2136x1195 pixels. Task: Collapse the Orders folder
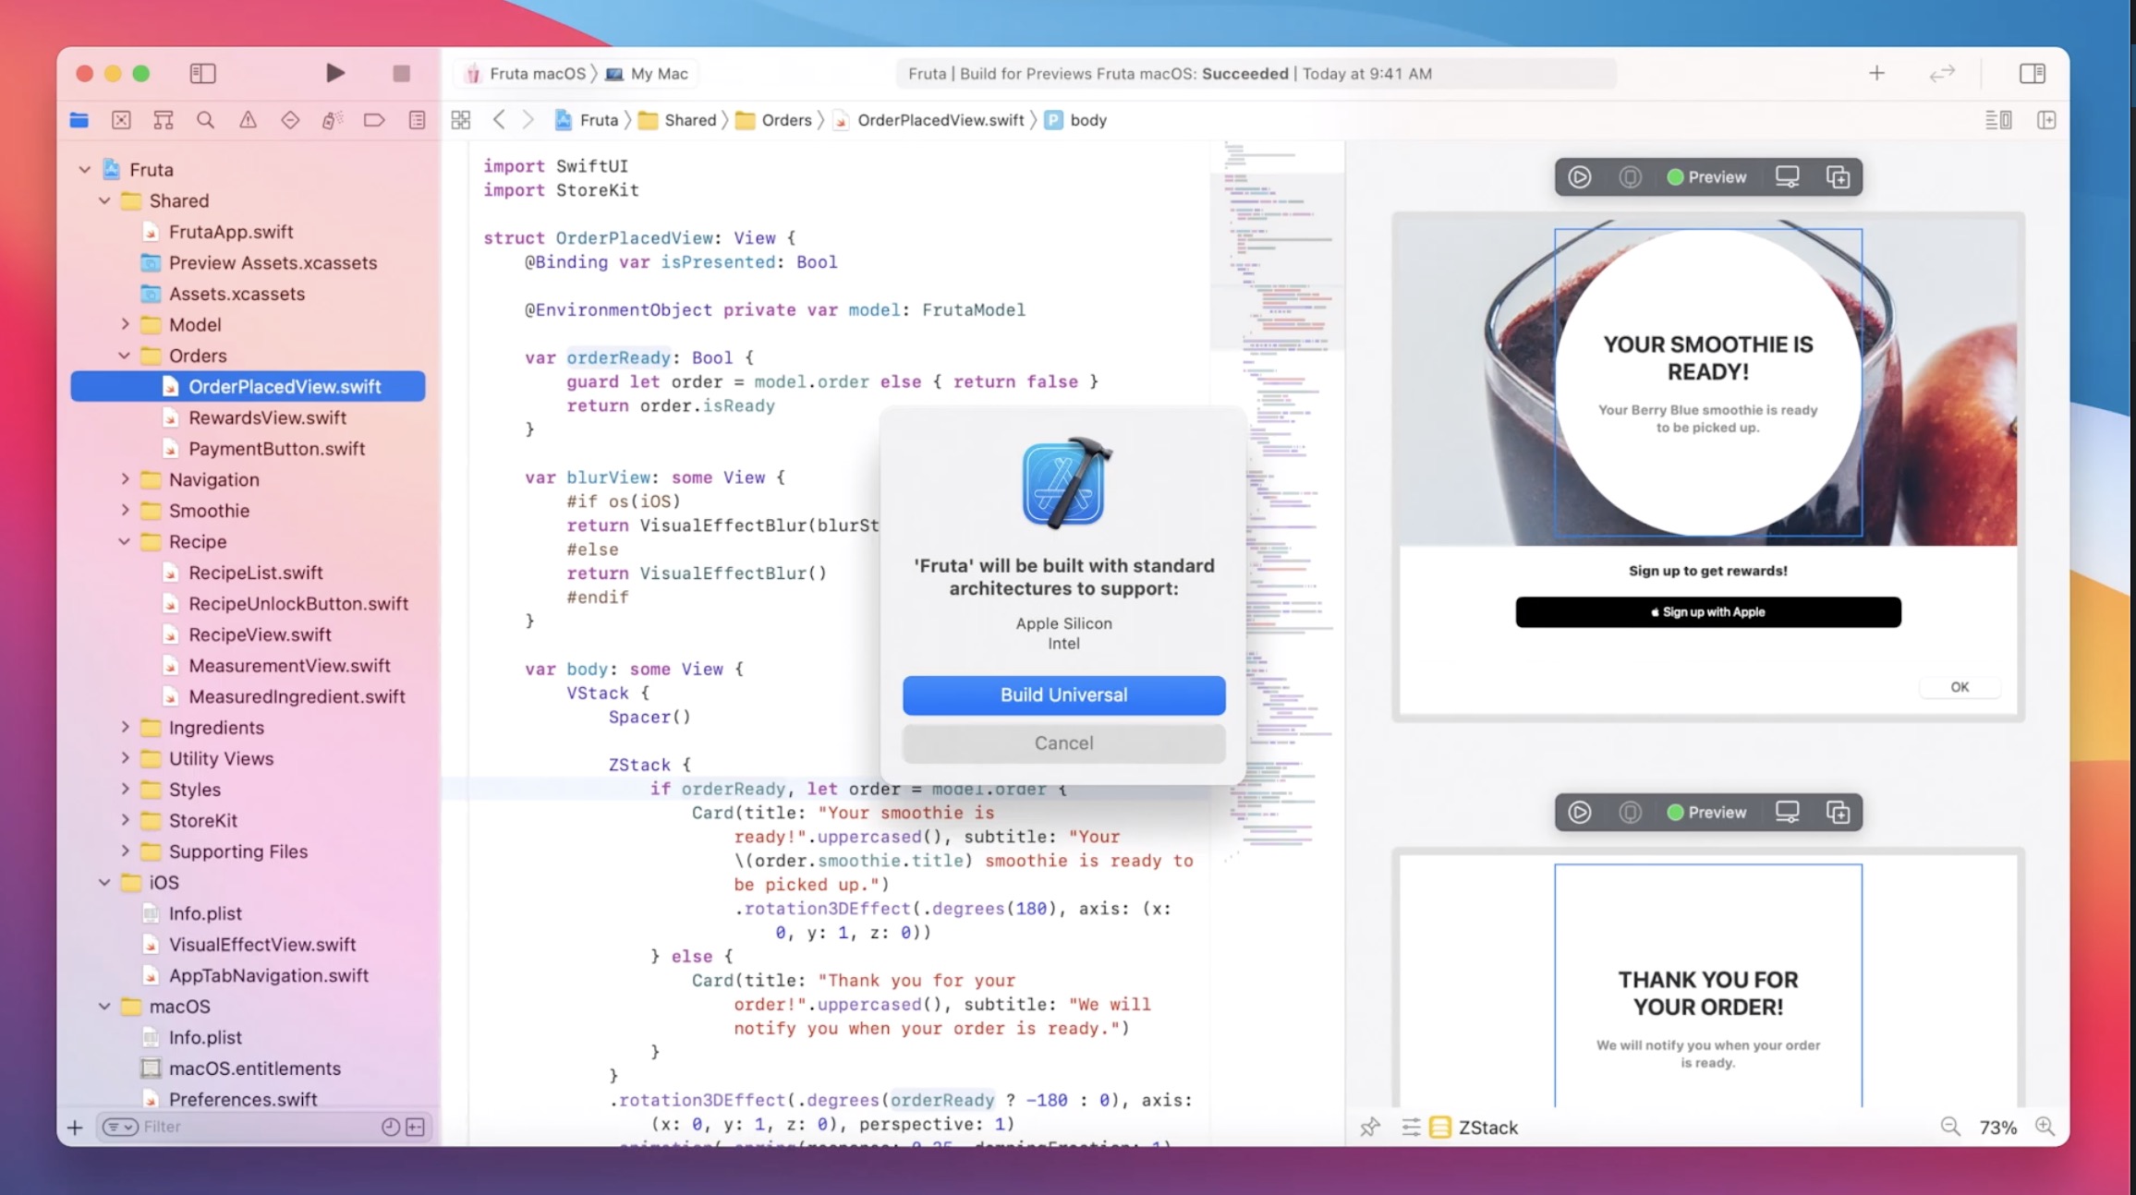click(x=125, y=356)
